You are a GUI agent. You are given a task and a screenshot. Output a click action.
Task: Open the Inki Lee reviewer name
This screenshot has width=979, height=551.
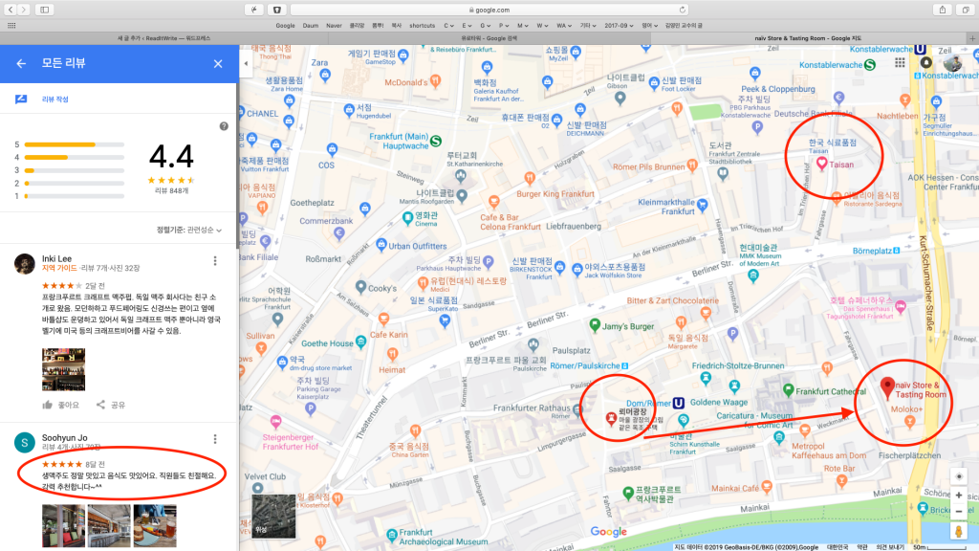pos(56,258)
